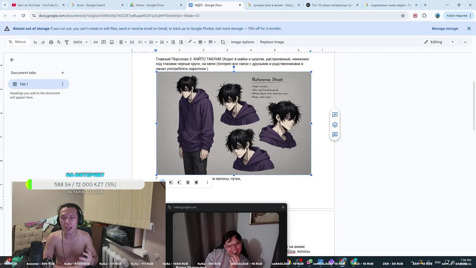The height and width of the screenshot is (268, 476).
Task: Set image in front of text option
Action: (196, 182)
